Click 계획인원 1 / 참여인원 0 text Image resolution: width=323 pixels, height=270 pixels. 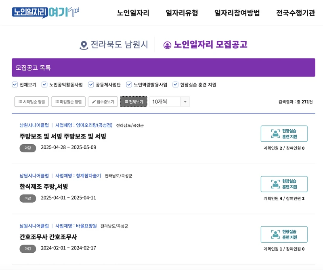click(284, 249)
